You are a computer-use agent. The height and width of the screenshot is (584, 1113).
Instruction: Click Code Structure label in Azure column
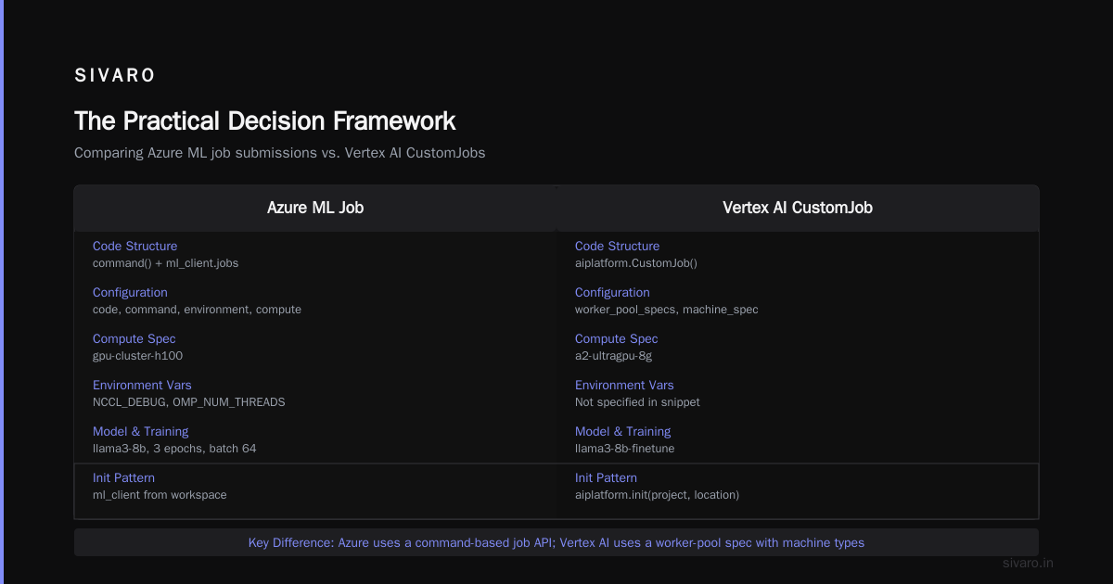click(134, 247)
